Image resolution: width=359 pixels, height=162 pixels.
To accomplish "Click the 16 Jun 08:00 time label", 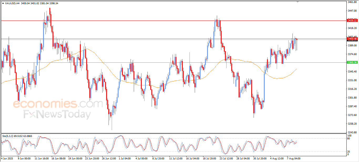I will [x=58, y=159].
